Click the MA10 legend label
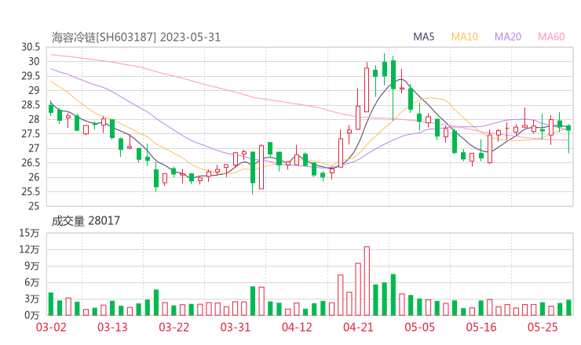This screenshot has width=581, height=345. pos(464,37)
